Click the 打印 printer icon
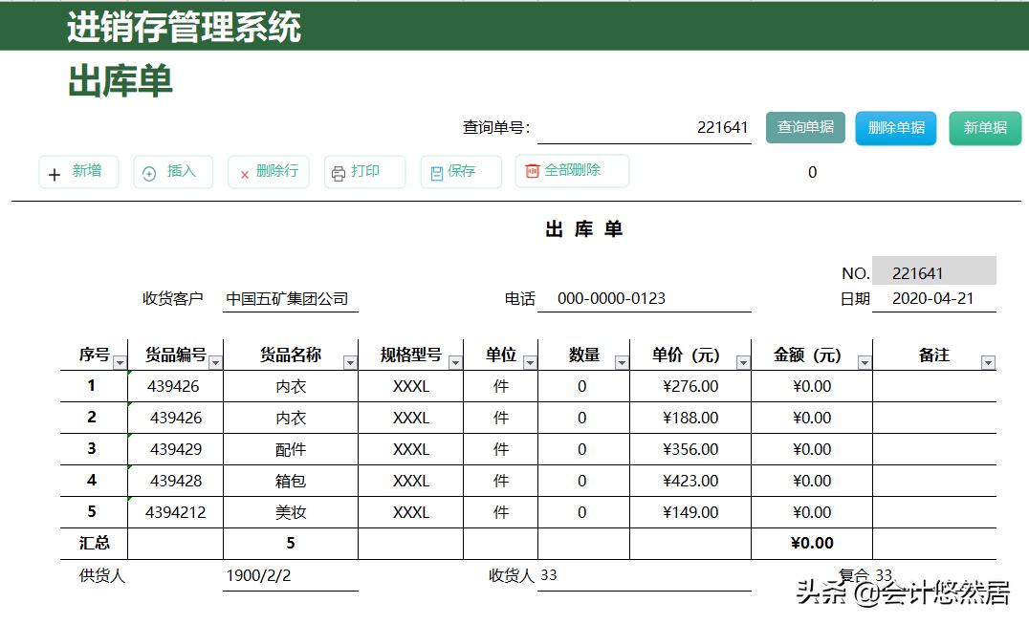The width and height of the screenshot is (1029, 624). (339, 172)
